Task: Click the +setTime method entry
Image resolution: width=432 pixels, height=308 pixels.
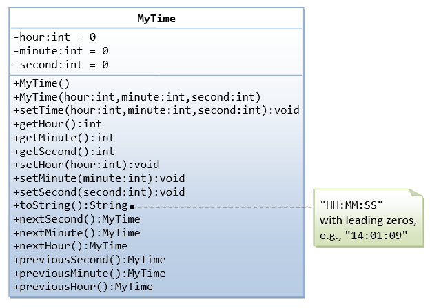Action: 156,111
